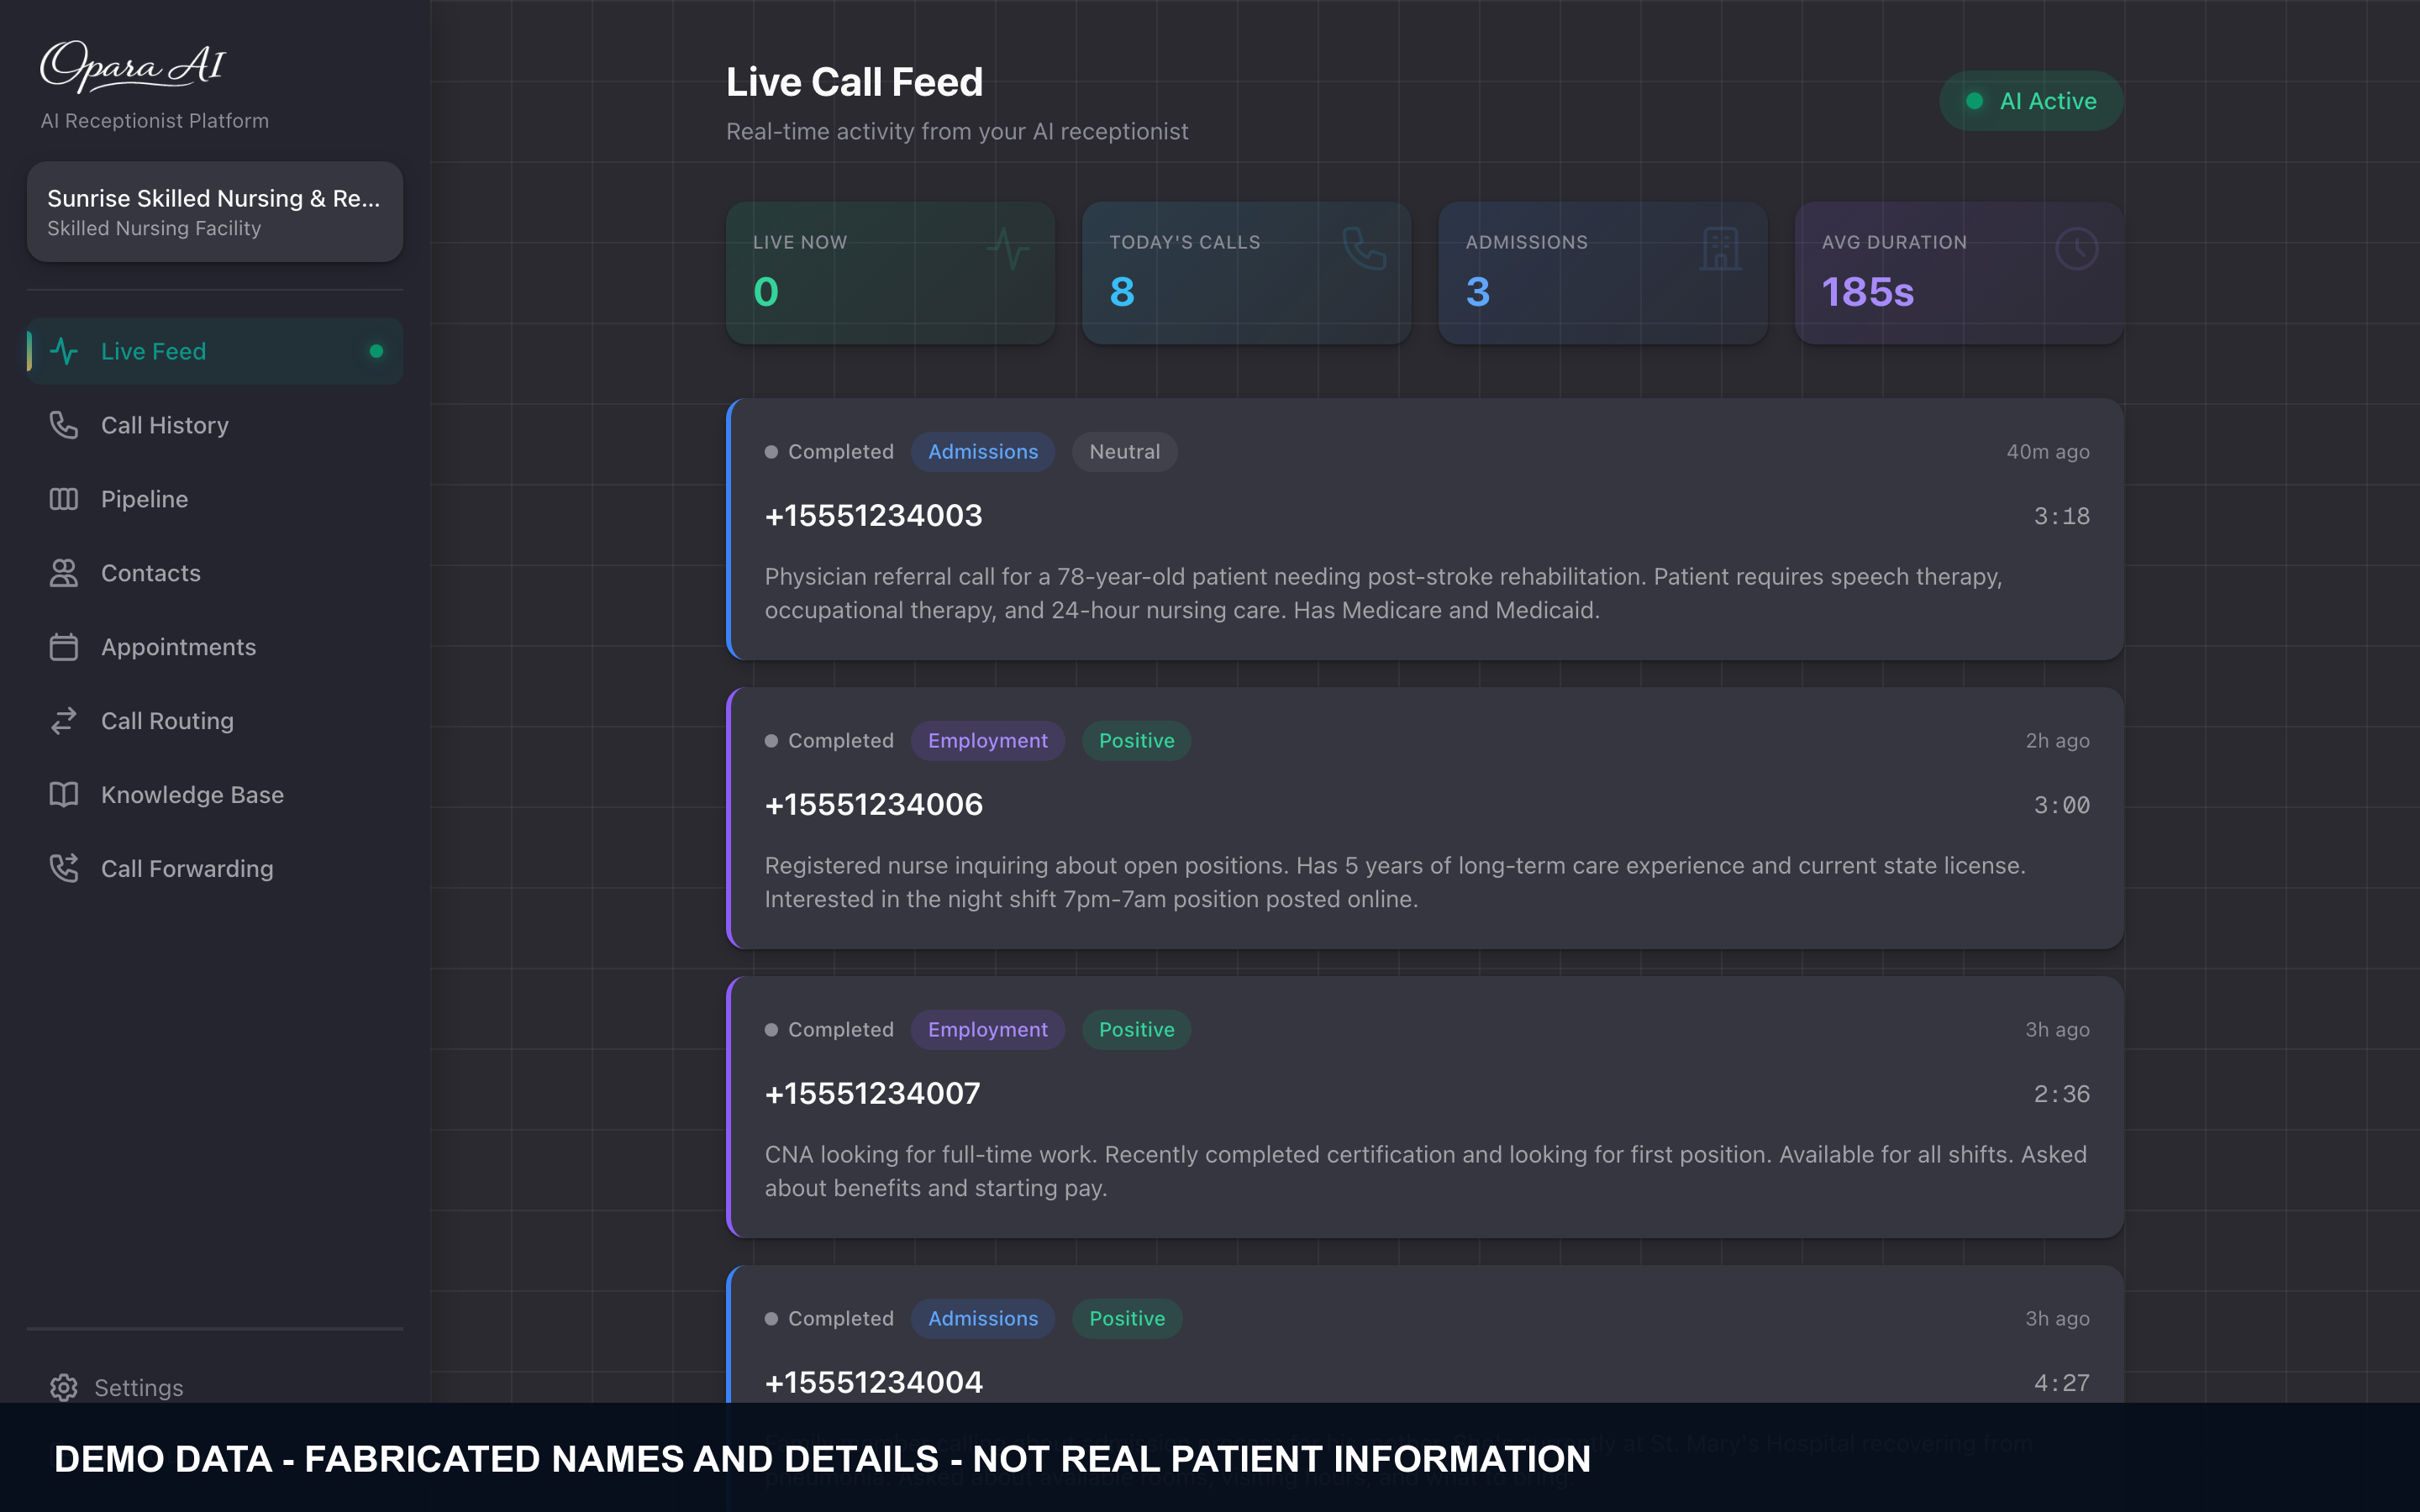Go to Call Forwarding
This screenshot has width=2420, height=1512.
[x=215, y=868]
